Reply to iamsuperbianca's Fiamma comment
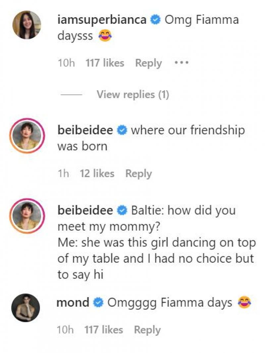The width and height of the screenshot is (265, 353). (x=148, y=63)
